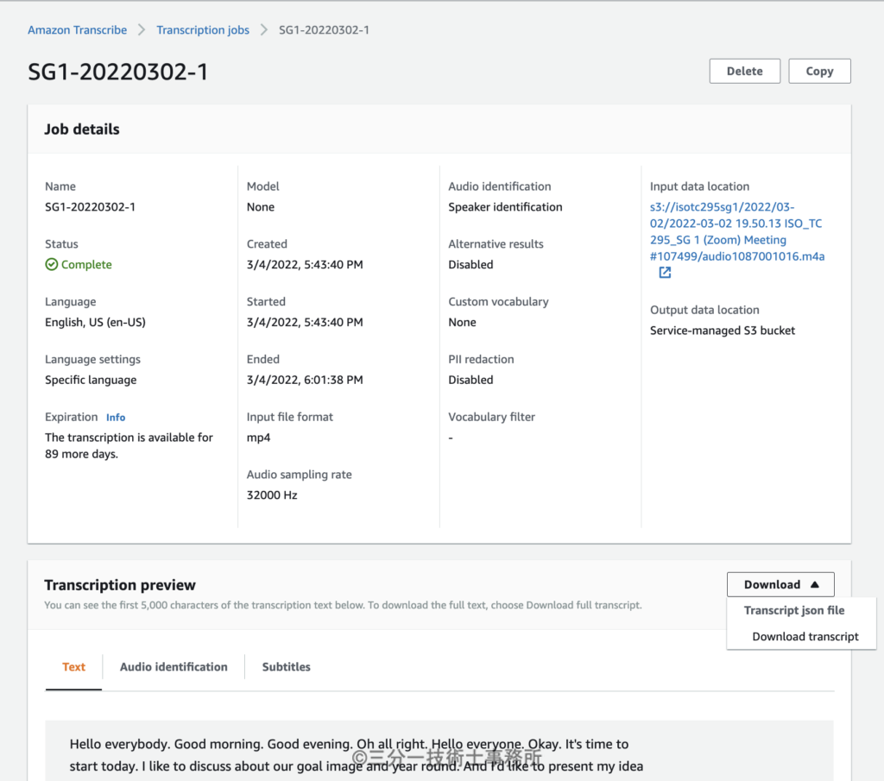Switch to the Text tab
Viewport: 884px width, 781px height.
click(x=74, y=666)
